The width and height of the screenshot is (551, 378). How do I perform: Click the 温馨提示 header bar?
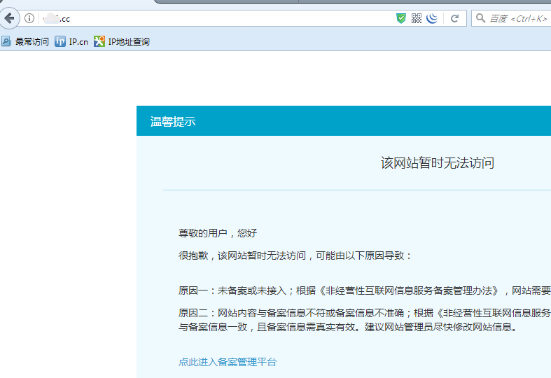point(343,121)
